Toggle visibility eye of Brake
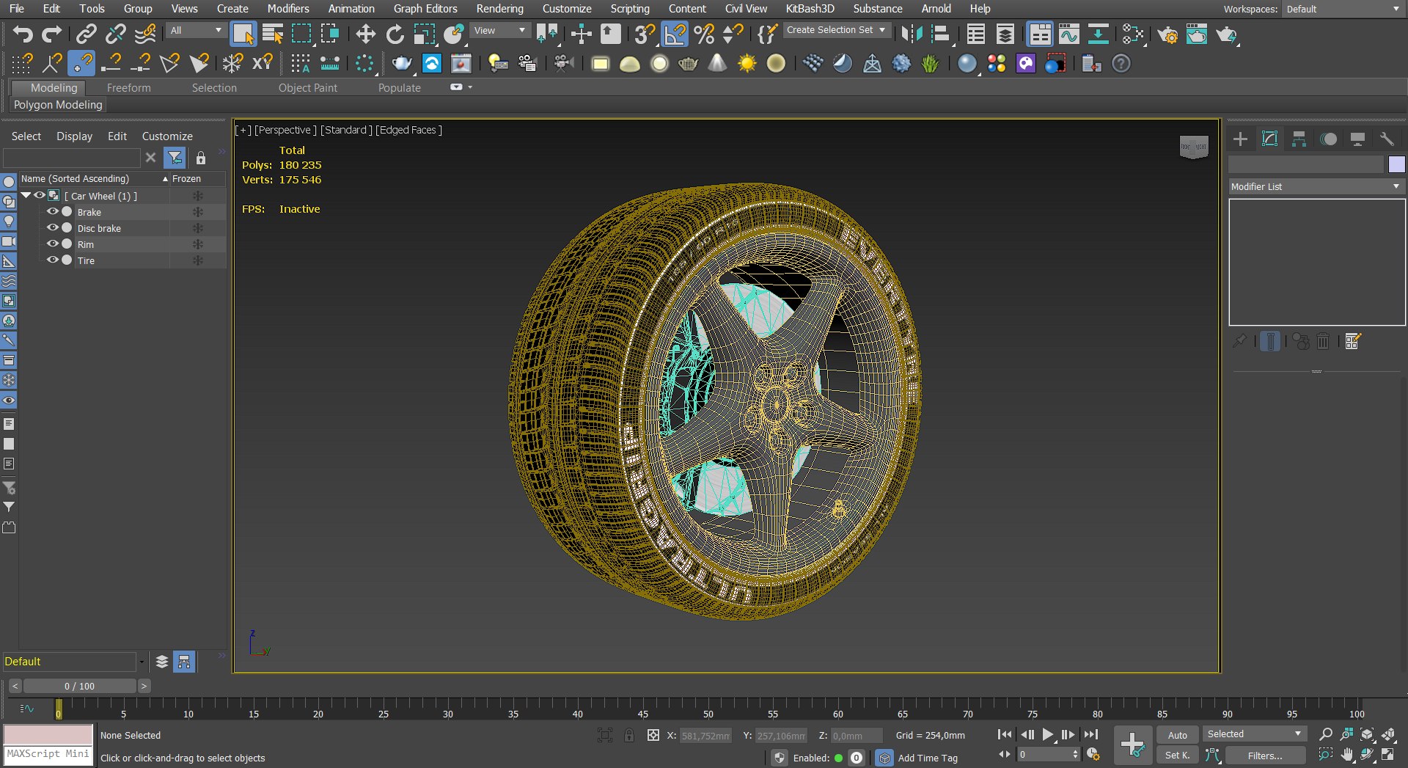 pyautogui.click(x=53, y=211)
